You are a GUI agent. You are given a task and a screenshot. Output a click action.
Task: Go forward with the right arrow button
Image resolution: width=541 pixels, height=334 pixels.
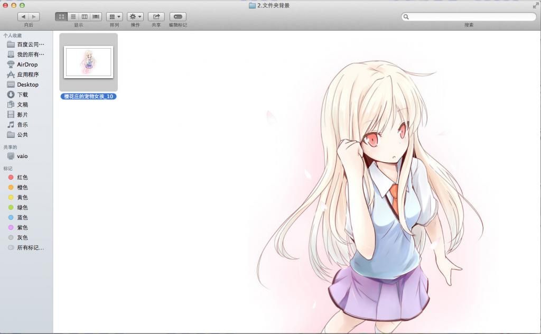tap(34, 17)
